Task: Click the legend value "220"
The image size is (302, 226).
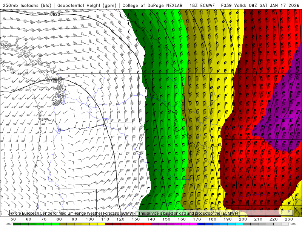Action: (x=274, y=219)
